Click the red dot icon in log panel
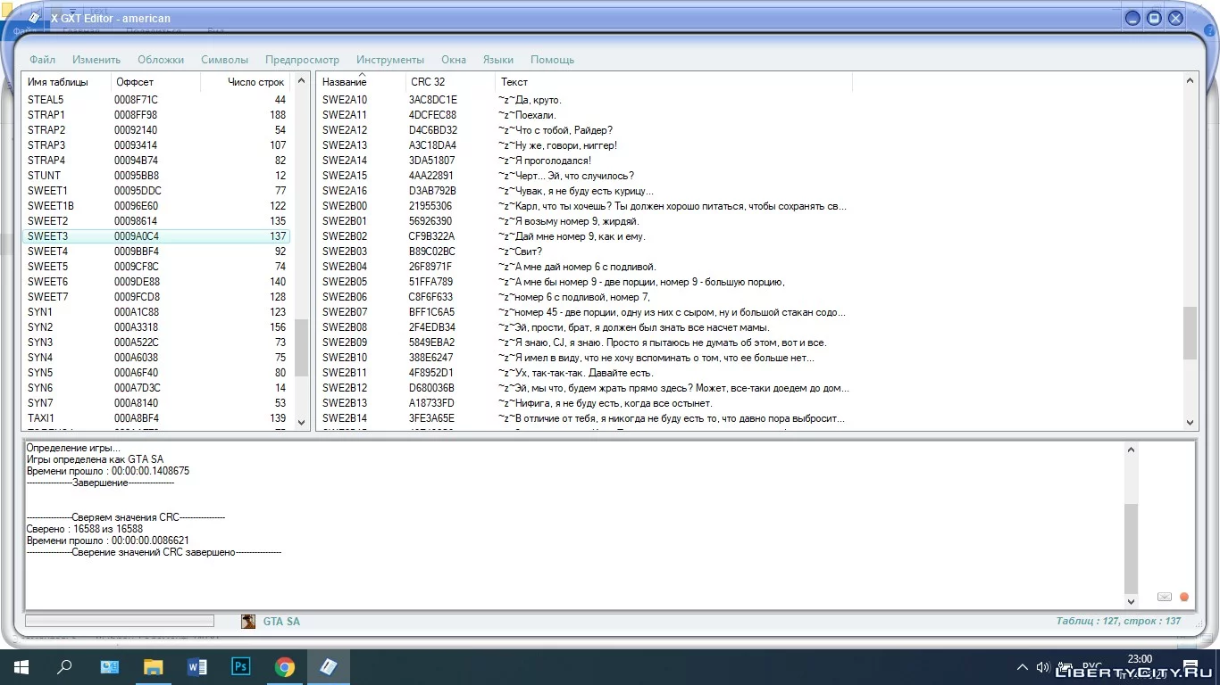 1184,597
